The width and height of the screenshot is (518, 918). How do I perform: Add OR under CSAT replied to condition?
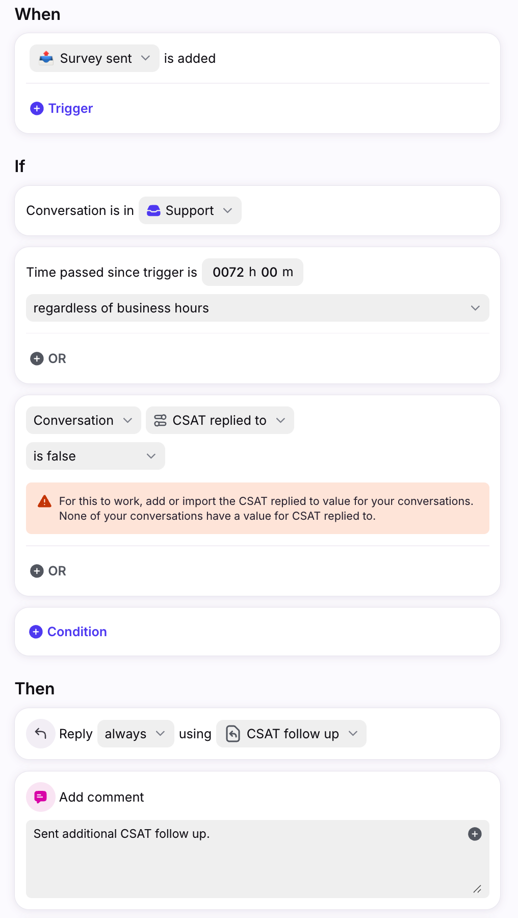pyautogui.click(x=48, y=571)
